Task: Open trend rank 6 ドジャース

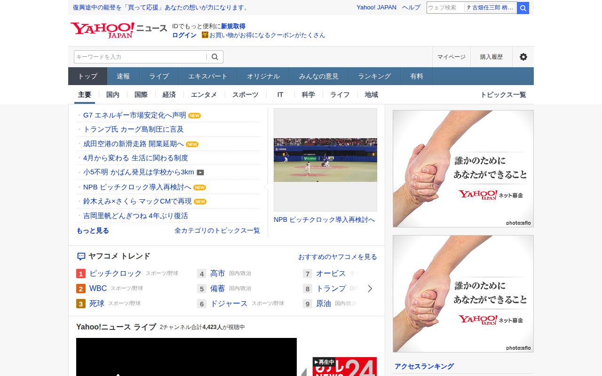Action: point(229,304)
